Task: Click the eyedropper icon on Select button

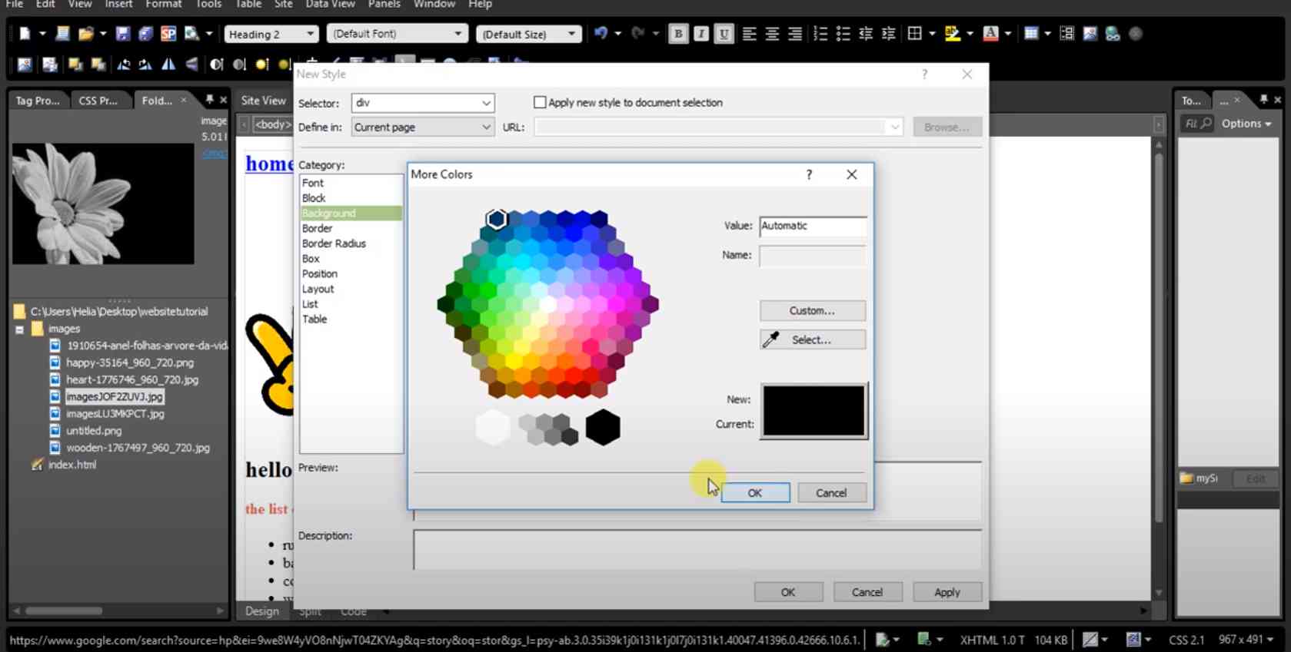Action: [x=770, y=339]
